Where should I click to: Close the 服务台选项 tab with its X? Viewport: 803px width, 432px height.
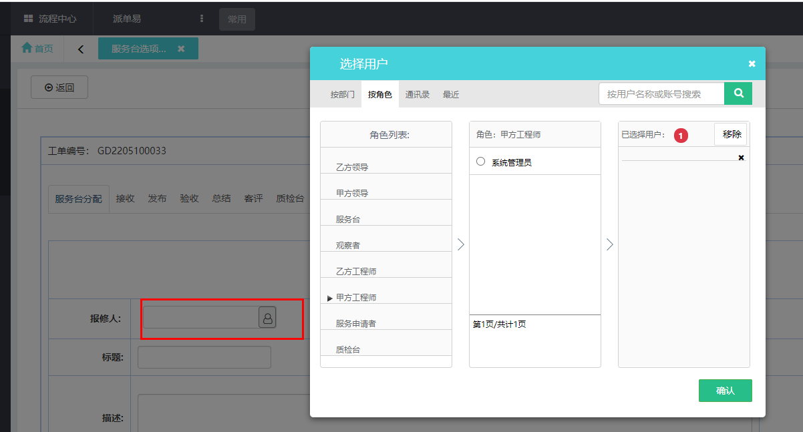click(181, 49)
